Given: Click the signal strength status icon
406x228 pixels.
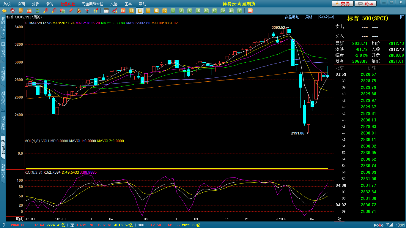Looking at the screenshot, I should [x=389, y=225].
